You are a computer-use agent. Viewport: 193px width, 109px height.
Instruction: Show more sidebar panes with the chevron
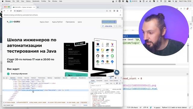coord(121,81)
